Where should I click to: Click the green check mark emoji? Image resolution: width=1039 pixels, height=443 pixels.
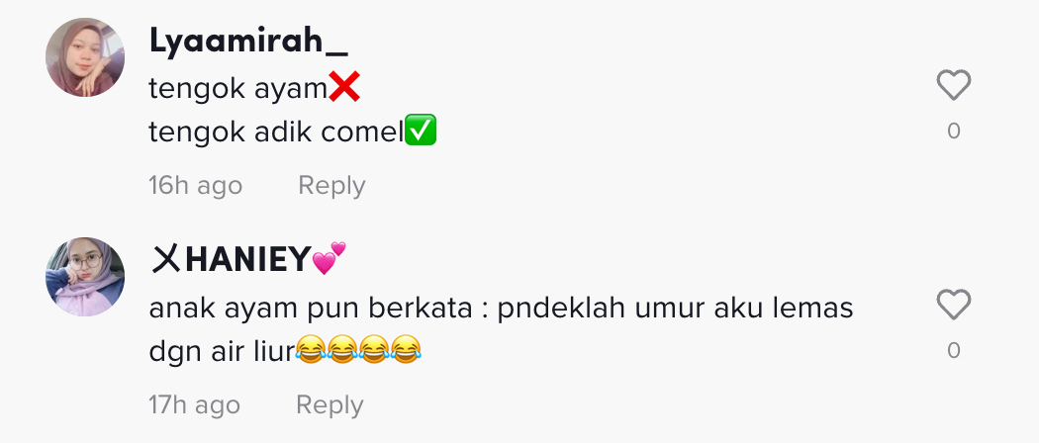click(x=421, y=130)
